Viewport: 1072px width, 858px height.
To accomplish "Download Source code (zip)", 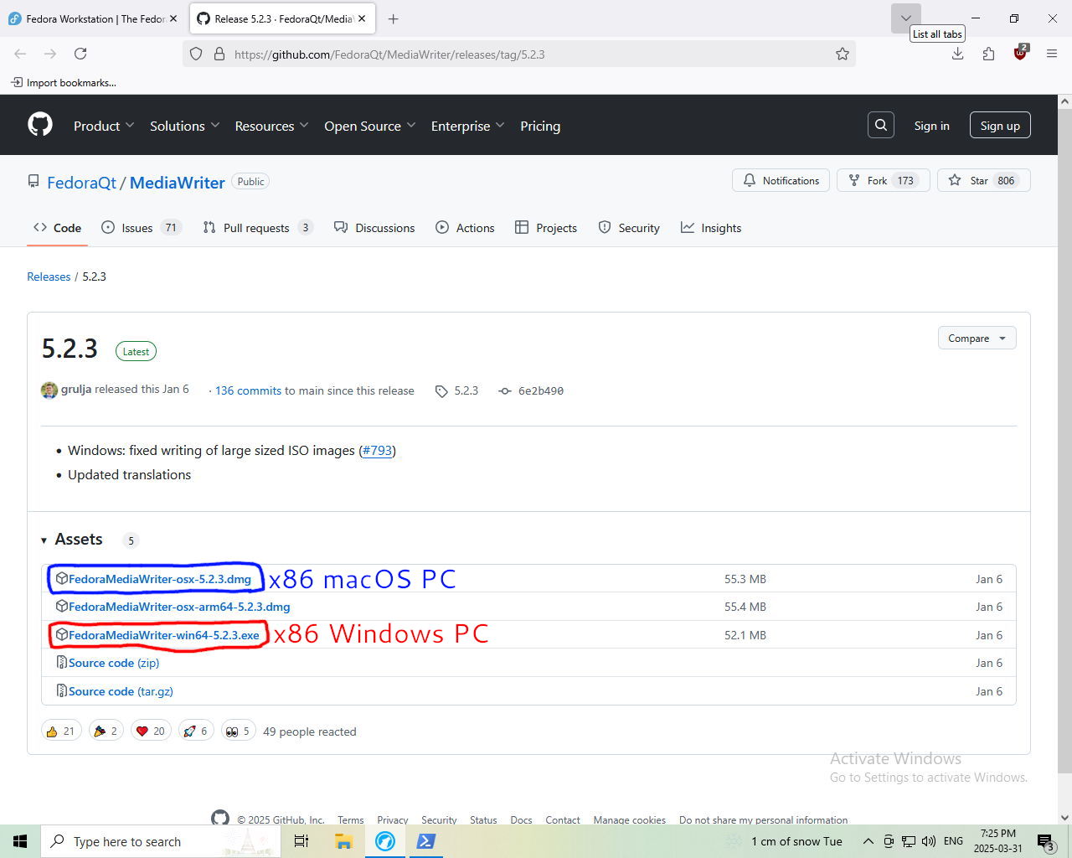I will [114, 663].
